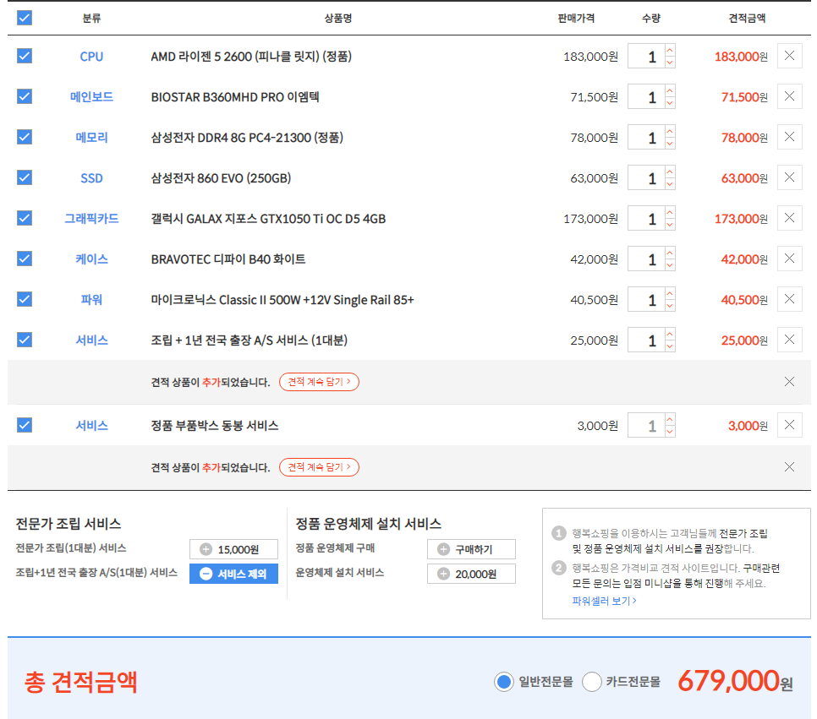Increase 조립 + 1년 A/S 서비스 quantity
This screenshot has width=817, height=719.
click(x=670, y=335)
